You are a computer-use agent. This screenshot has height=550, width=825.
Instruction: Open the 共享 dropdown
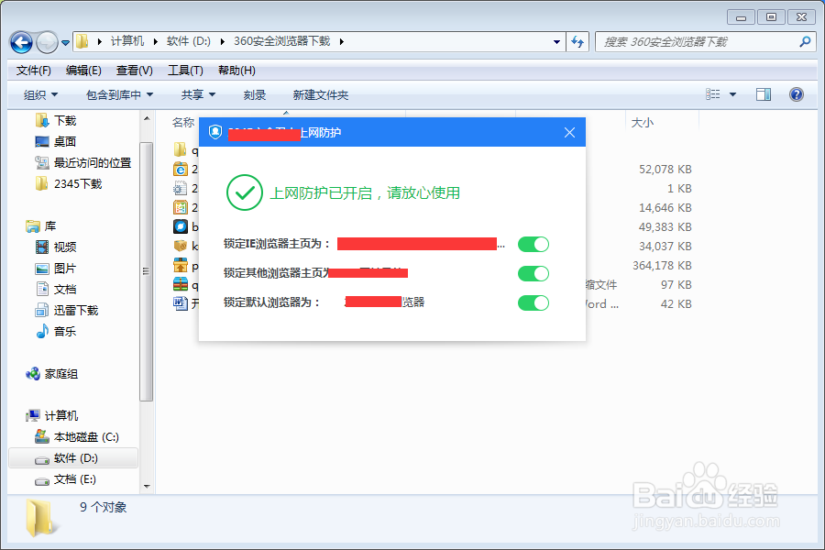(198, 94)
